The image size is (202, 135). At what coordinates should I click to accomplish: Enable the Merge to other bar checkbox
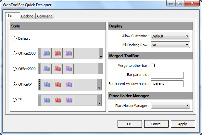(153, 66)
